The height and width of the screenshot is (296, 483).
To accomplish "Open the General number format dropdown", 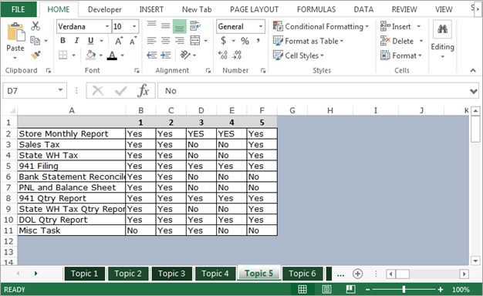I will coord(261,26).
